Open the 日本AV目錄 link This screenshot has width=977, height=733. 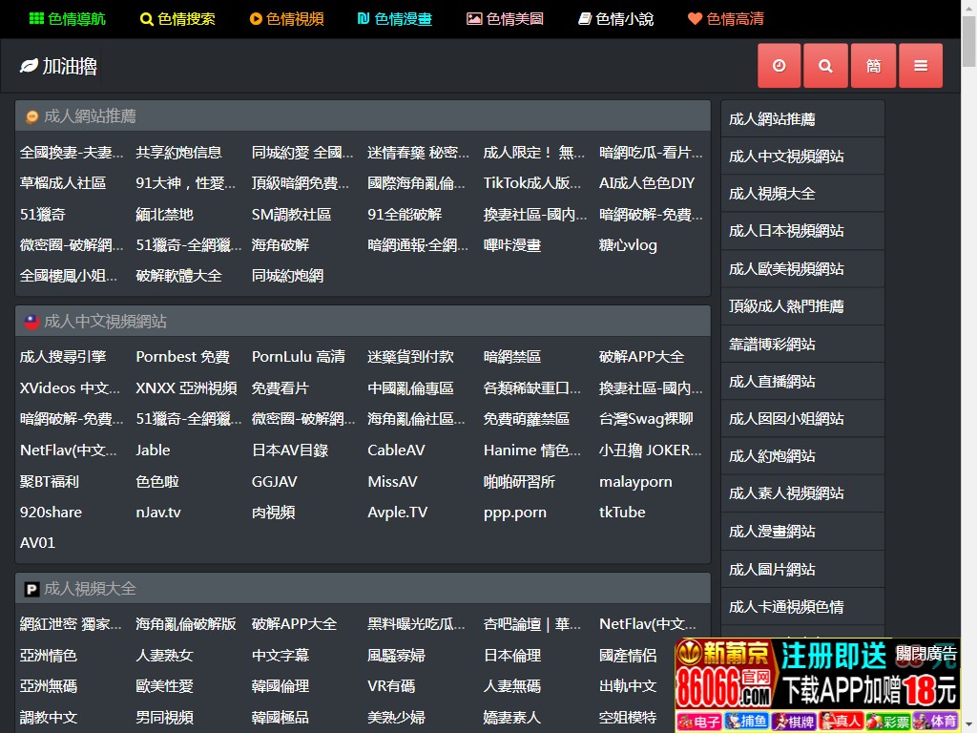[290, 450]
